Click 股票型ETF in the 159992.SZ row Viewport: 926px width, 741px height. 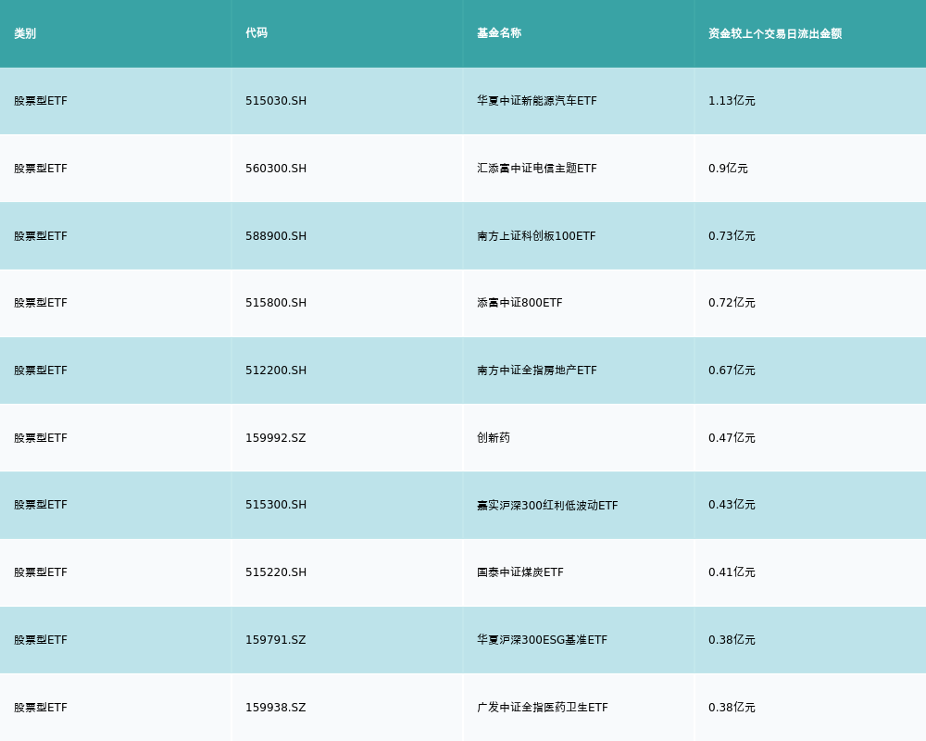point(41,438)
